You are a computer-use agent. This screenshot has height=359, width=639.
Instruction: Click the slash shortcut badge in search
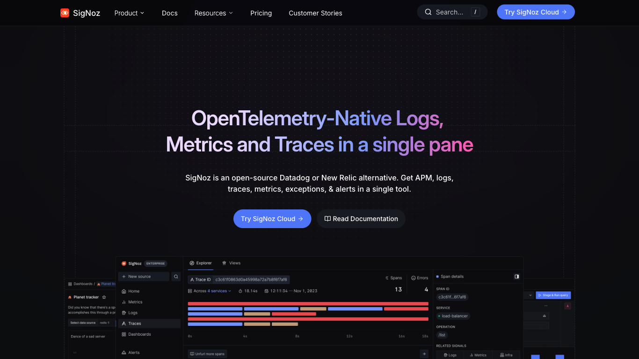(x=475, y=12)
